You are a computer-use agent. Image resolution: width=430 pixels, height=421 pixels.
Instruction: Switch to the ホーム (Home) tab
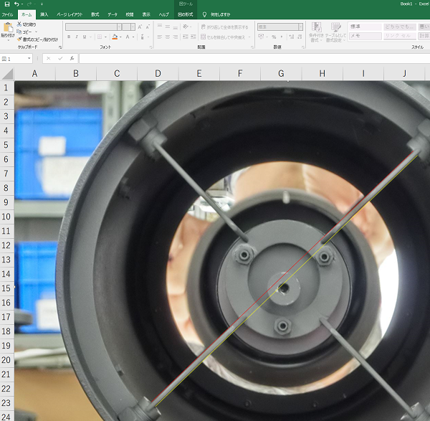[27, 14]
